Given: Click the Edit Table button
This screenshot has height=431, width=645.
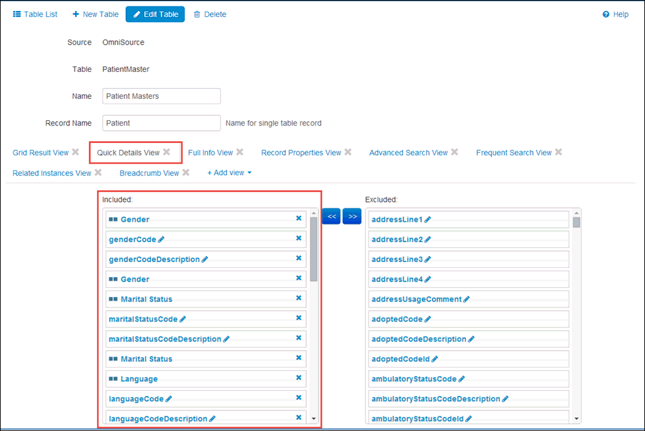Looking at the screenshot, I should [155, 14].
